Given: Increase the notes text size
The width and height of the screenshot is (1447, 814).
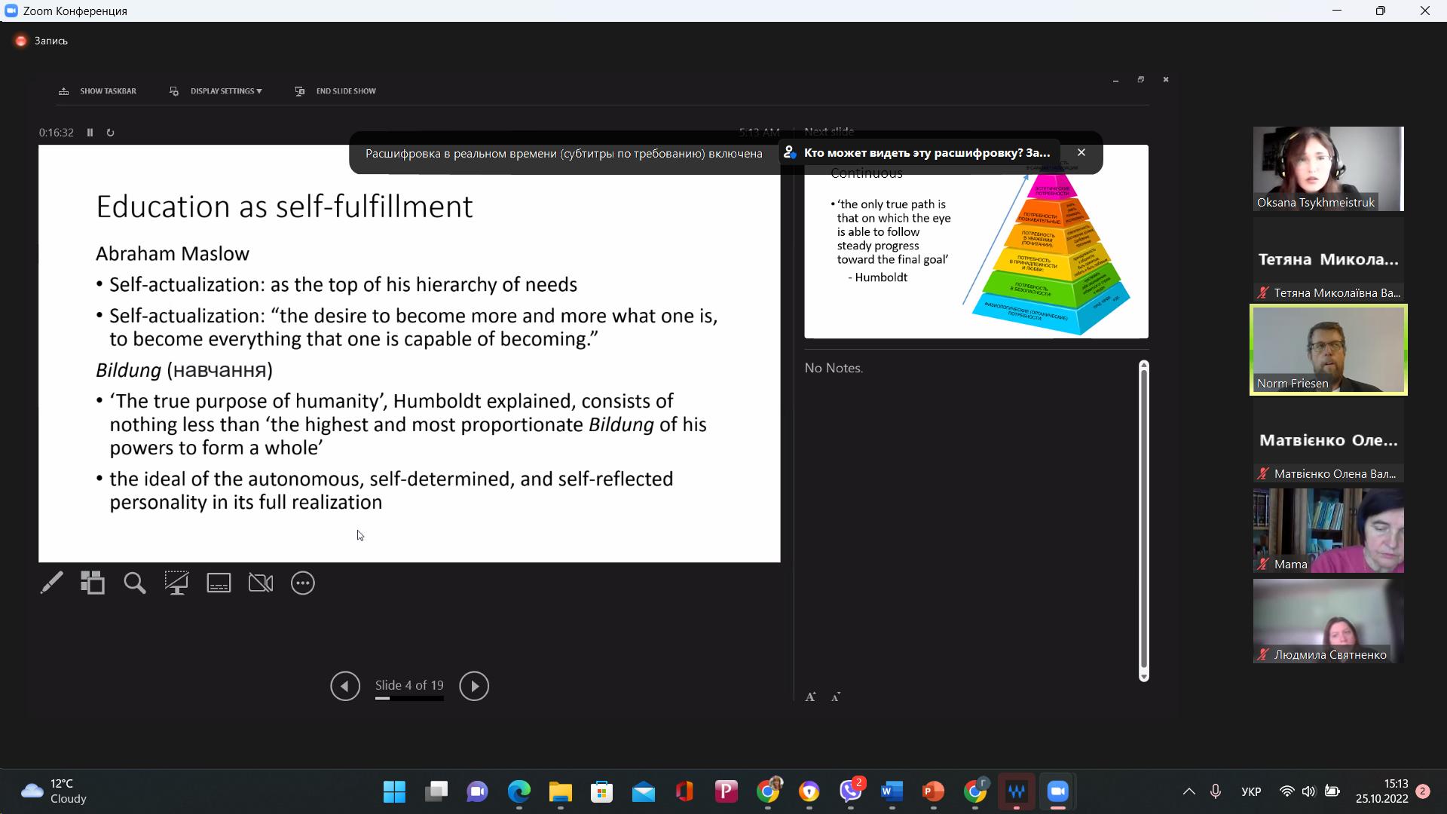Looking at the screenshot, I should (x=811, y=697).
